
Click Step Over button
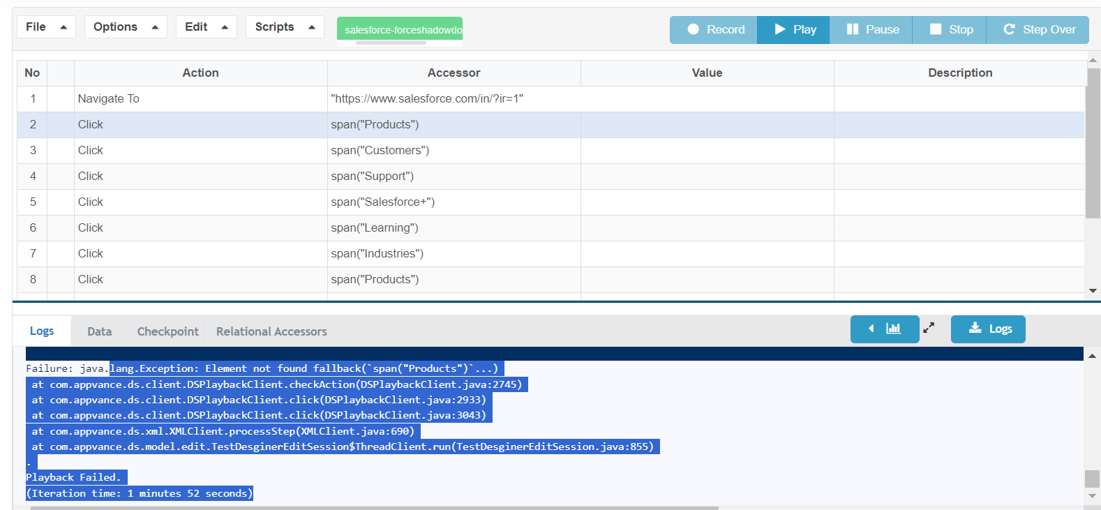[x=1038, y=29]
